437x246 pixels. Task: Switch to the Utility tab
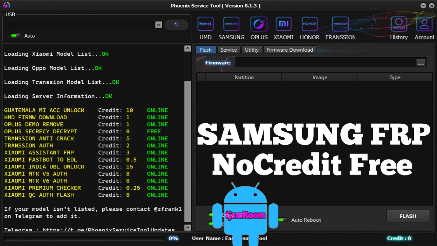click(x=252, y=50)
